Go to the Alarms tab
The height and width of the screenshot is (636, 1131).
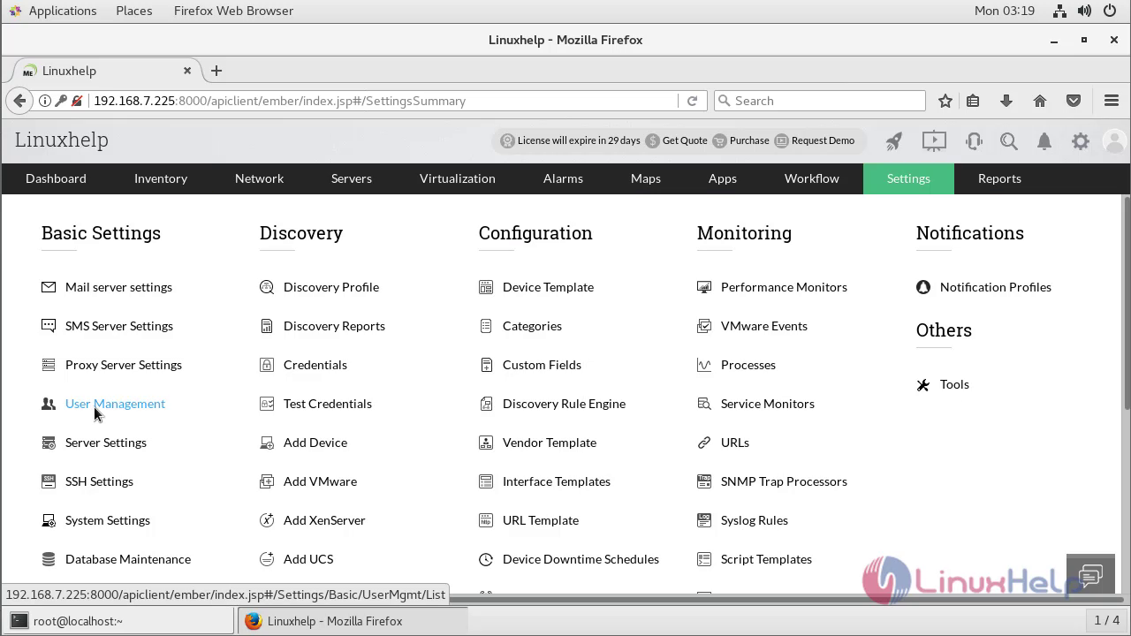[x=563, y=178]
